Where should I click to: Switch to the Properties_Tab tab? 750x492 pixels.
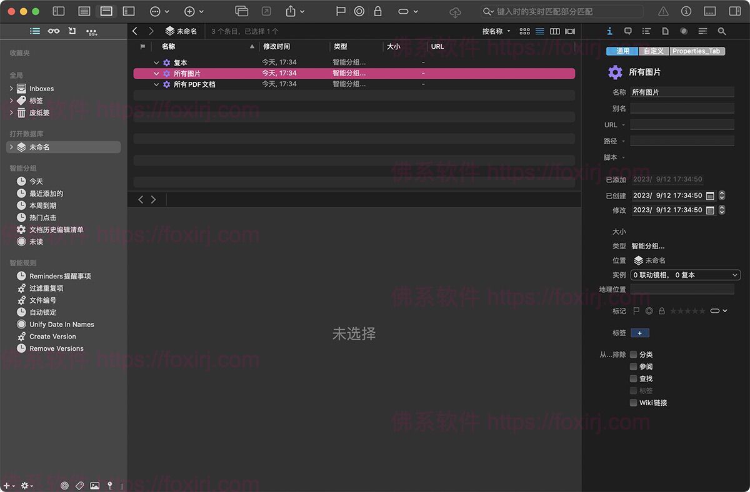tap(697, 51)
